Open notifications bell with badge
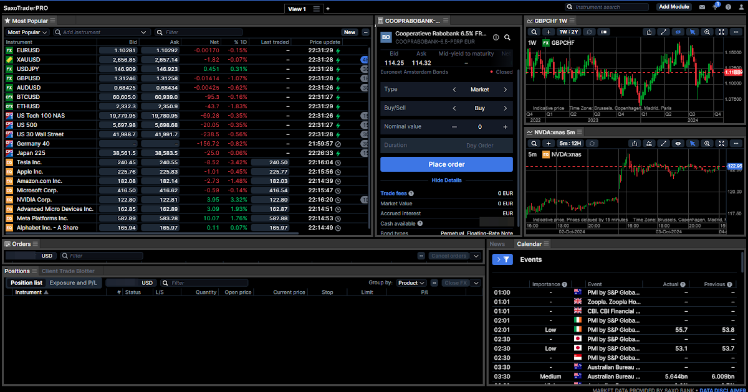The width and height of the screenshot is (748, 392). click(716, 7)
